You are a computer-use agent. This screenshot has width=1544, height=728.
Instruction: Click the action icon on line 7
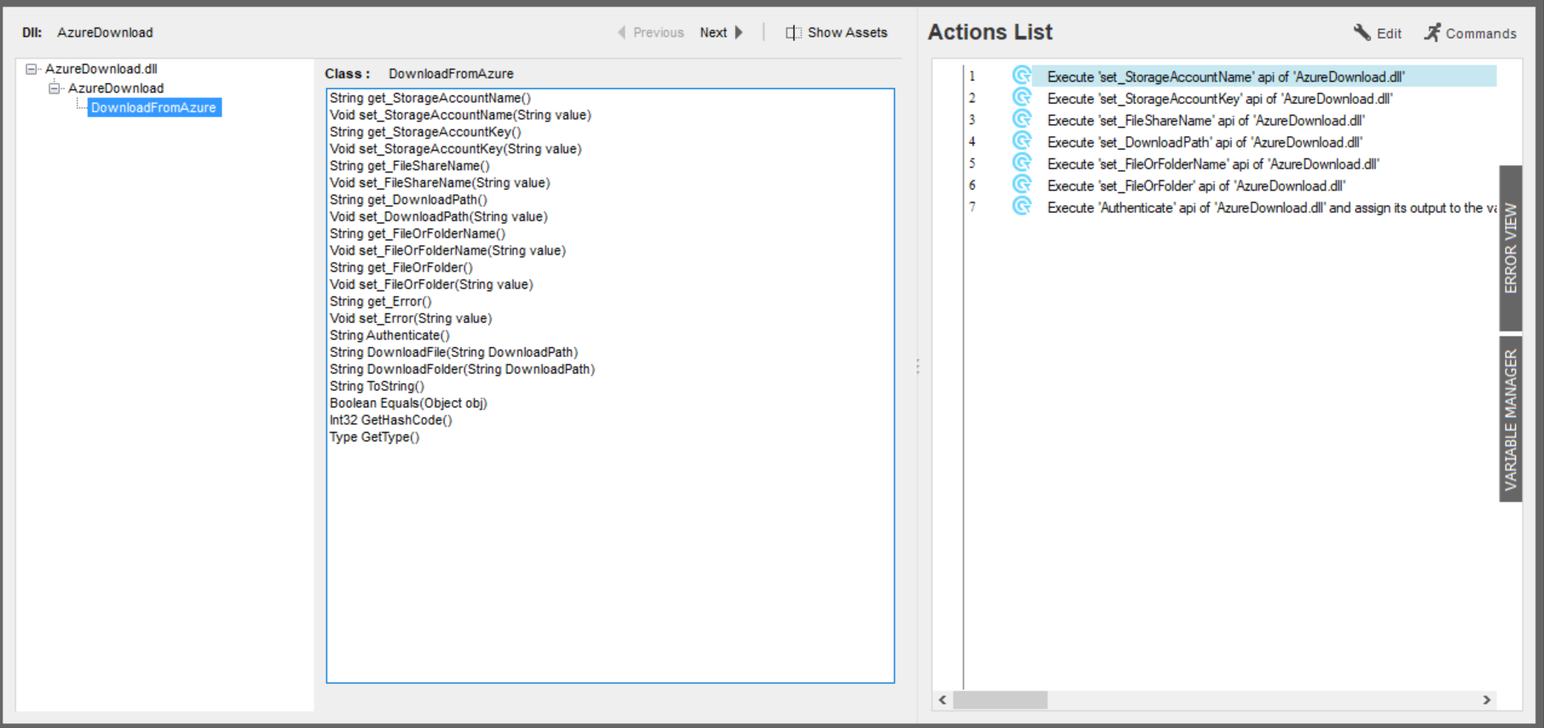click(1022, 207)
